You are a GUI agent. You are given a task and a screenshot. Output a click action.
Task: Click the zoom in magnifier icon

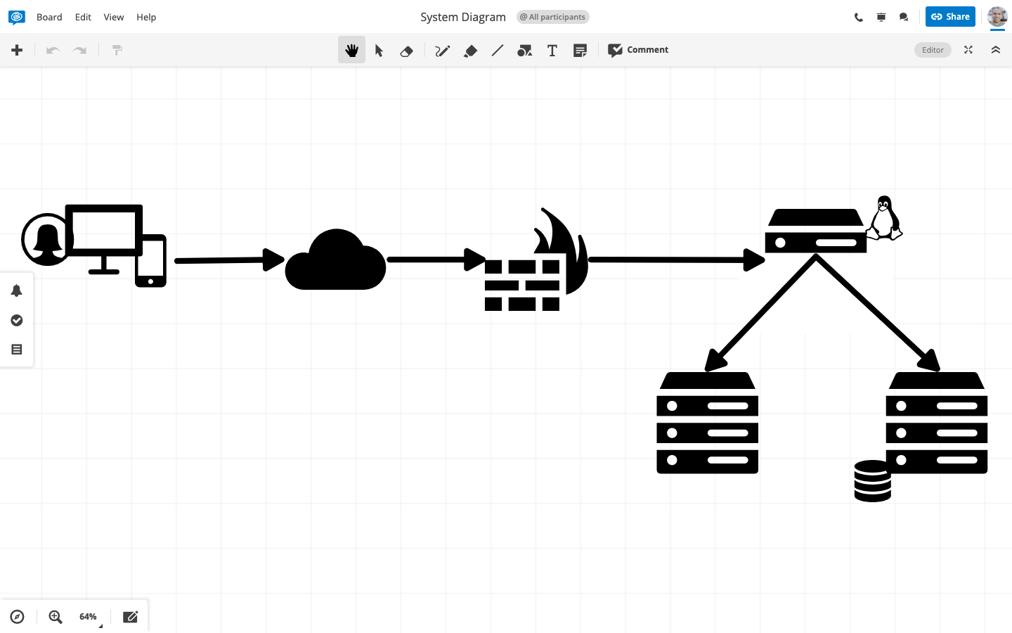56,617
